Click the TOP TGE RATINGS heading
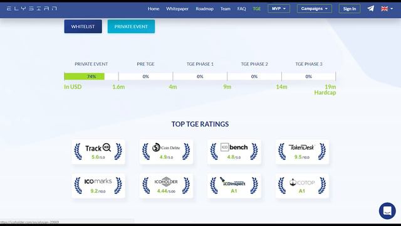 [200, 124]
